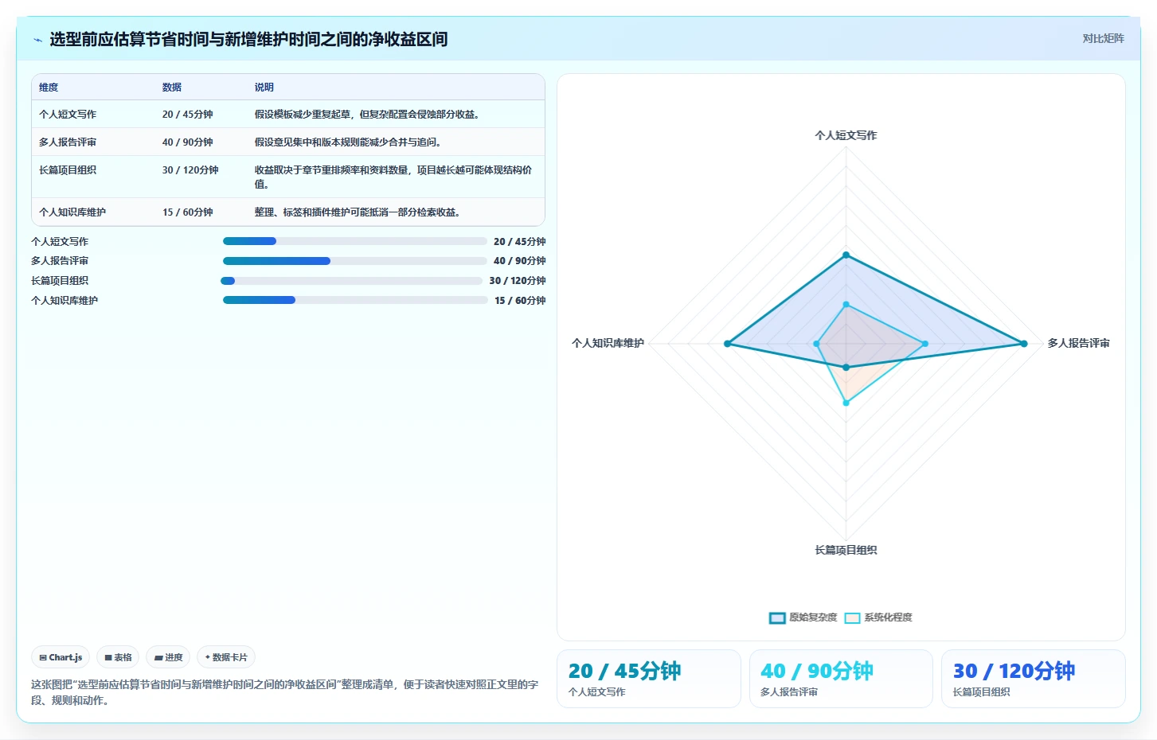Open the 20 / 45分钟 个人短文写作 stat card
Viewport: 1157px width, 740px height.
click(649, 679)
